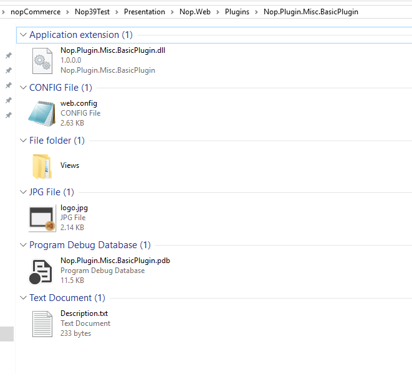
Task: Open dropdown arrow after Presentation breadcrumb
Action: coord(172,12)
